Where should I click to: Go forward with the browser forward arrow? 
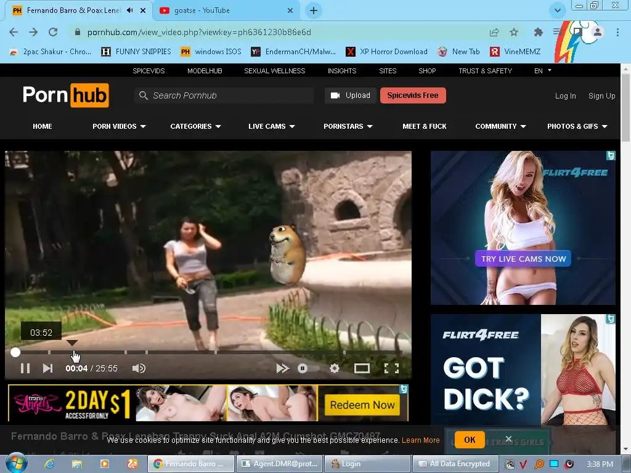coord(33,32)
